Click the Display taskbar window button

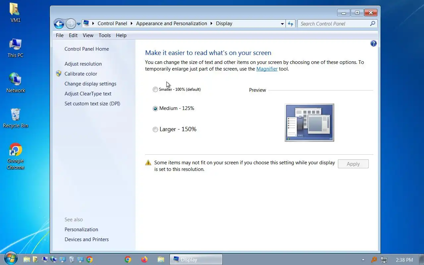click(x=196, y=259)
